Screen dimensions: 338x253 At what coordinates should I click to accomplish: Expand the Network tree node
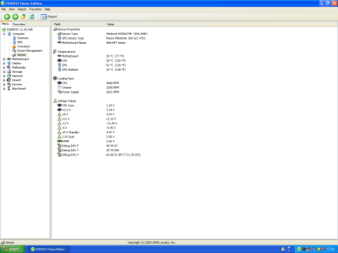[x=4, y=76]
